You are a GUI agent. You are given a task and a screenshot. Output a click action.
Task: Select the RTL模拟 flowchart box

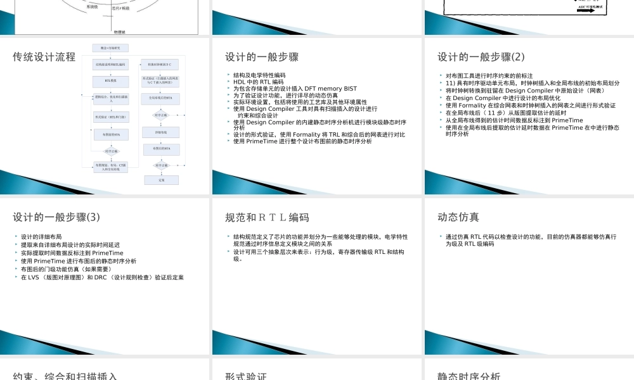pyautogui.click(x=111, y=82)
